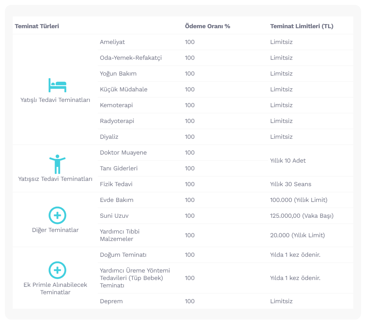The image size is (366, 328).
Task: Select the Doğum Teminatı row label
Action: click(x=123, y=255)
